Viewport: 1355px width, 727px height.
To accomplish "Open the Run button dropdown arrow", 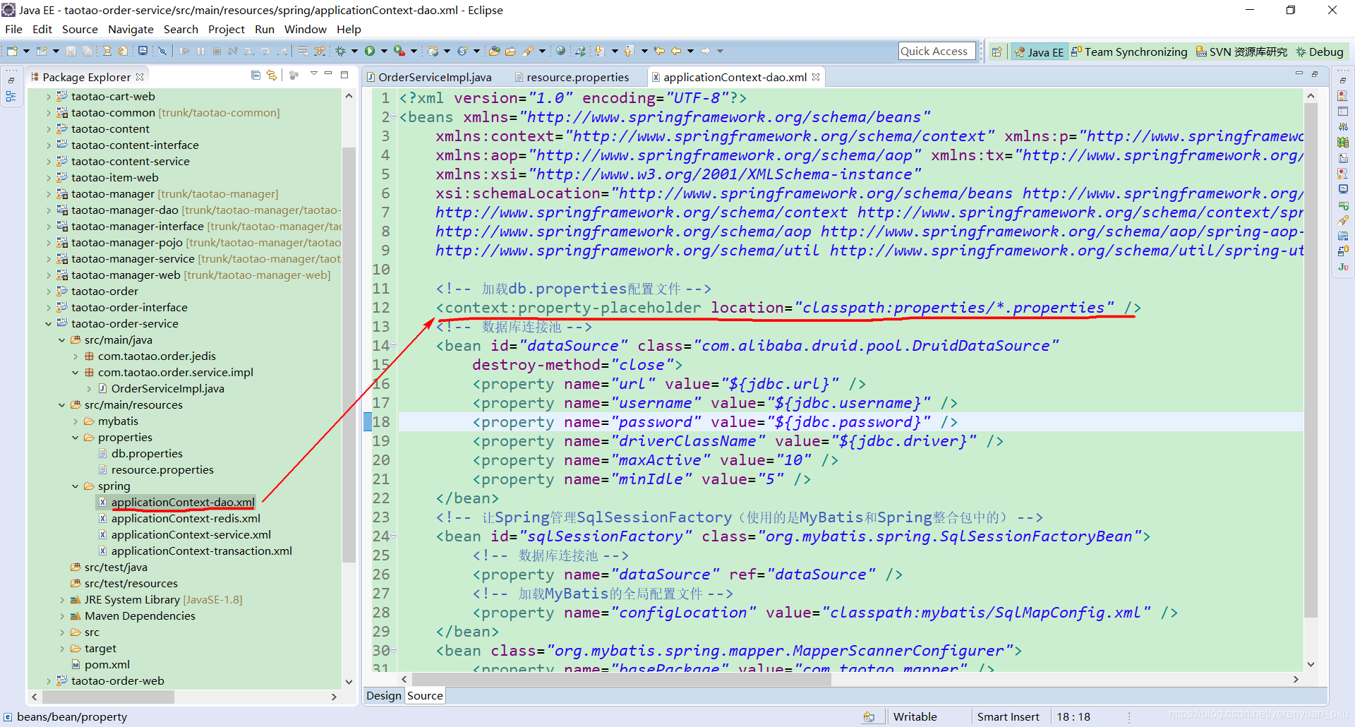I will (x=384, y=51).
